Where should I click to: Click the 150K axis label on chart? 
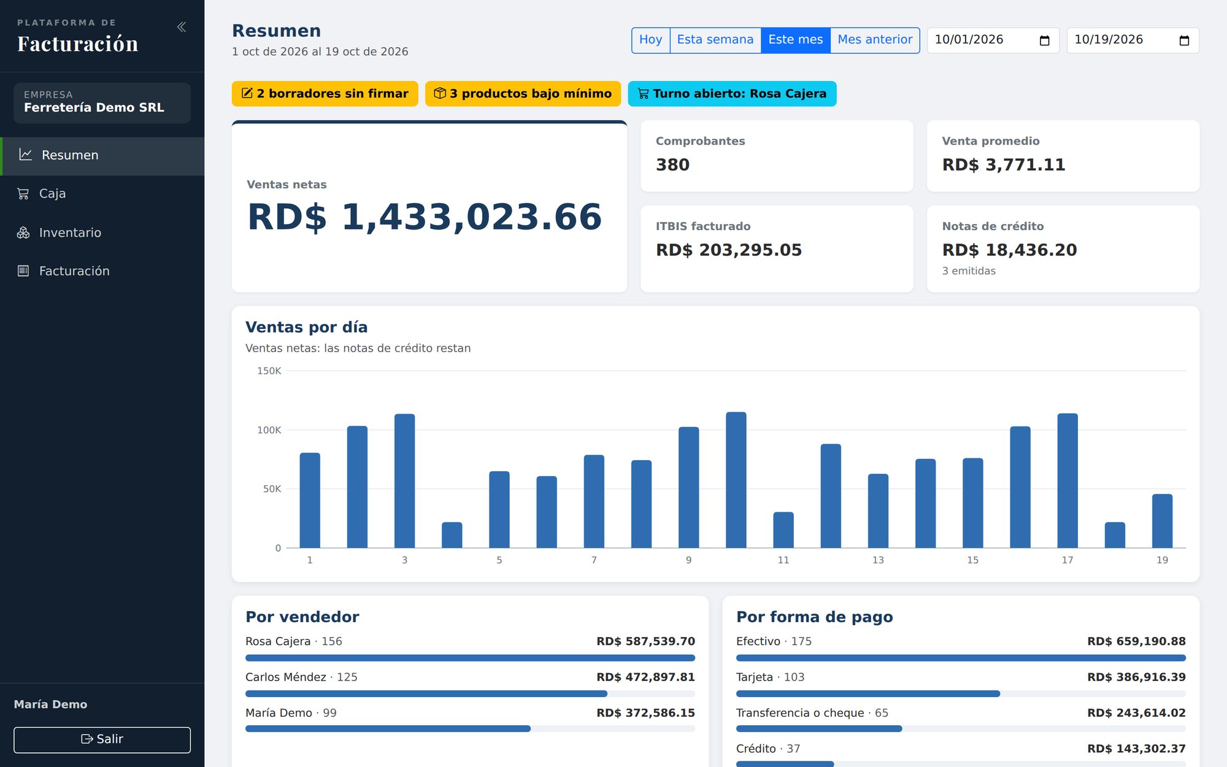tap(269, 371)
